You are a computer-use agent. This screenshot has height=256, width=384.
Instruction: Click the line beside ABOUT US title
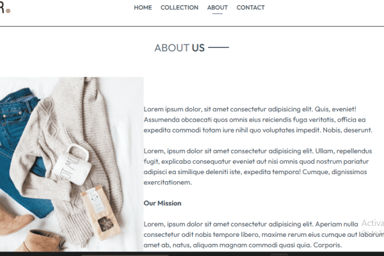(218, 47)
